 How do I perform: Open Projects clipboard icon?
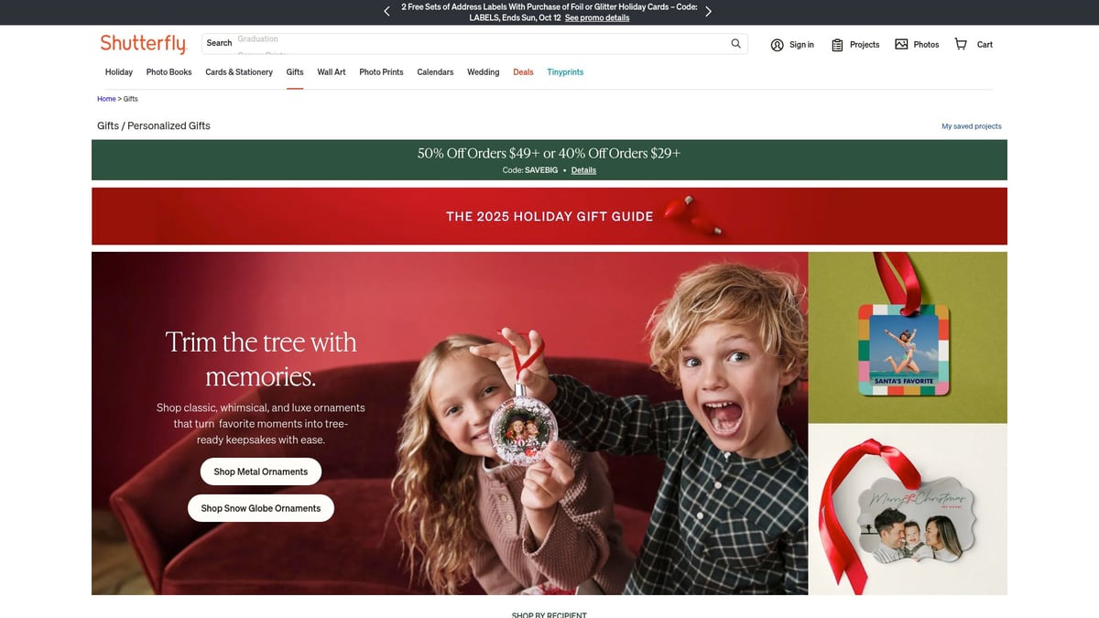(837, 45)
